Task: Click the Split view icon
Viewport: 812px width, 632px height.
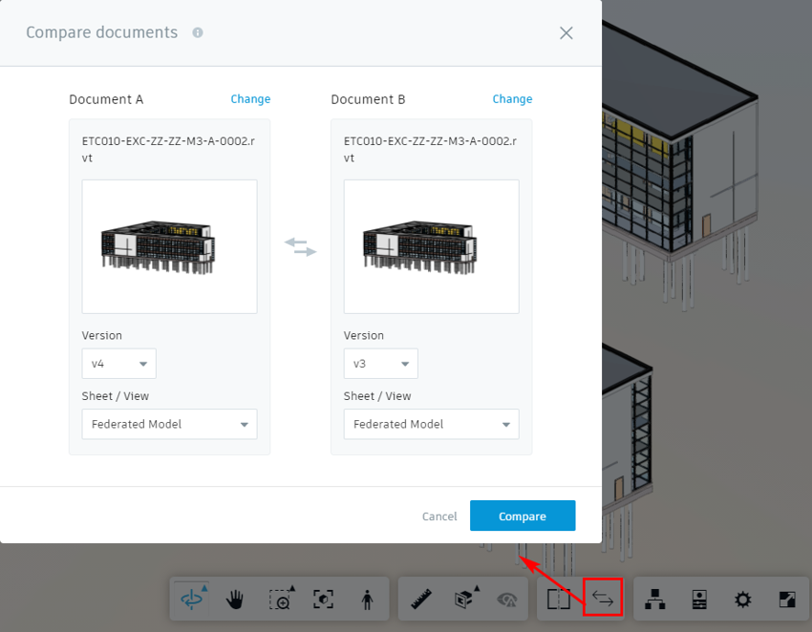Action: pos(559,600)
